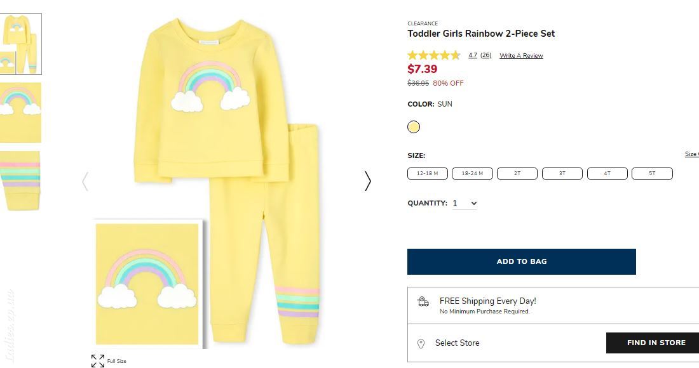Image resolution: width=699 pixels, height=368 pixels.
Task: Show previous product image arrow
Action: (85, 181)
